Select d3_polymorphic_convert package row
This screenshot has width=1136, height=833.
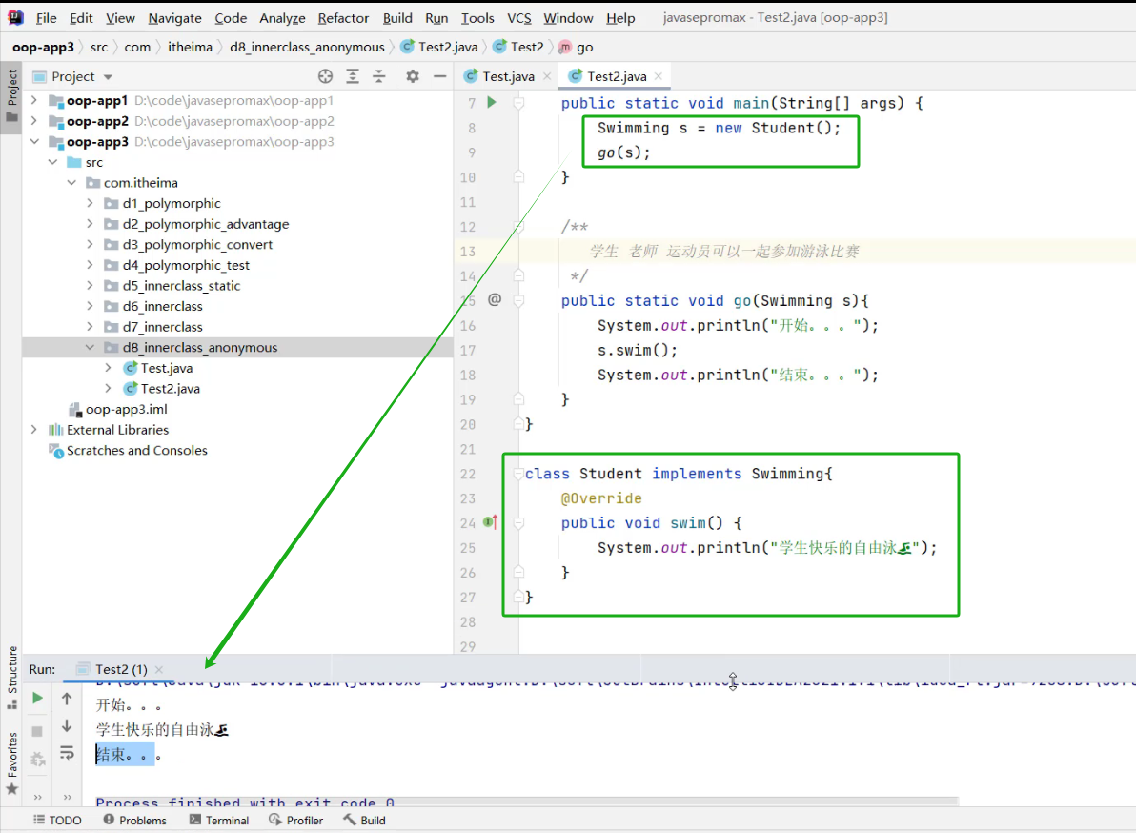tap(237, 244)
